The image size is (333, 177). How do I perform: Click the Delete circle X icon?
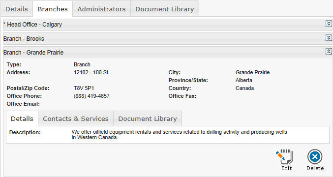315,157
